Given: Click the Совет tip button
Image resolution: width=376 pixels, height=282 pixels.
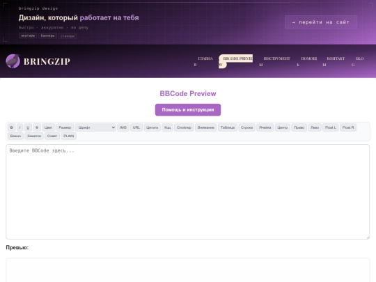Looking at the screenshot, I should [x=52, y=136].
